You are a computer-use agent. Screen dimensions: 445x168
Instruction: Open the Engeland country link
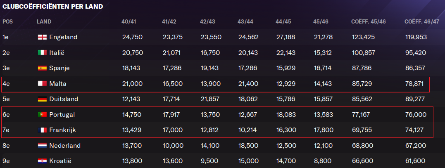click(63, 37)
